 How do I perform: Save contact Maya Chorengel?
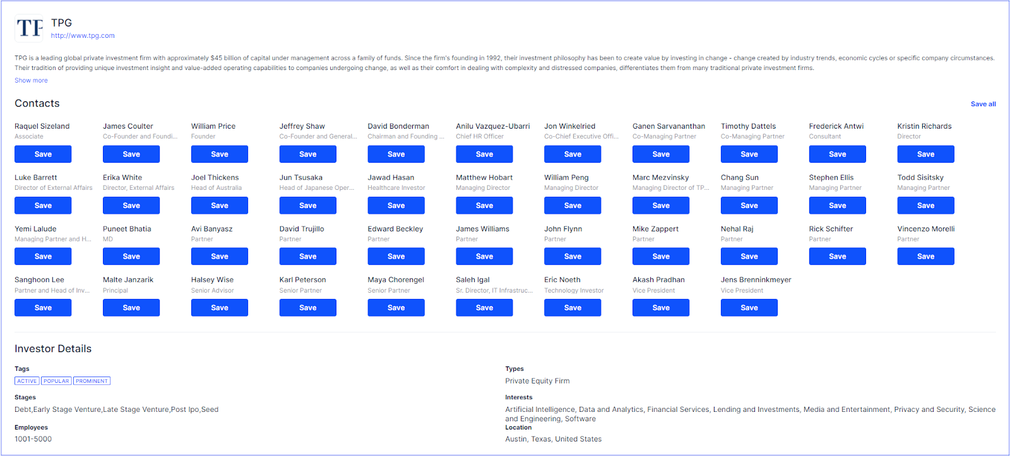[x=396, y=308]
